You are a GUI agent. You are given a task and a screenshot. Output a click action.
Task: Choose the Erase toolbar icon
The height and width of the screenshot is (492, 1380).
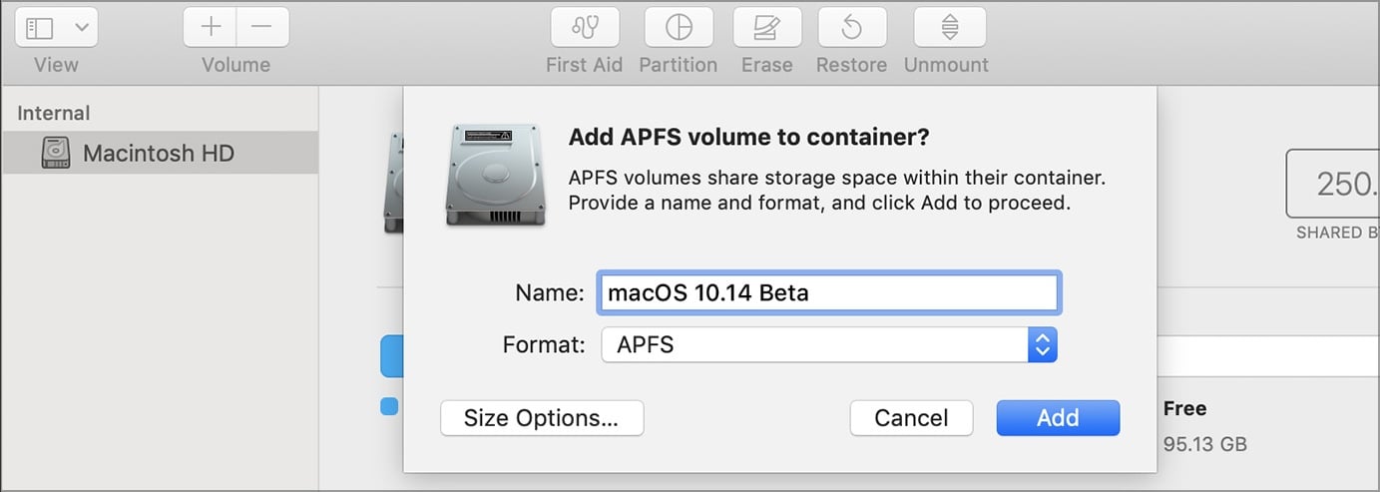tap(767, 27)
